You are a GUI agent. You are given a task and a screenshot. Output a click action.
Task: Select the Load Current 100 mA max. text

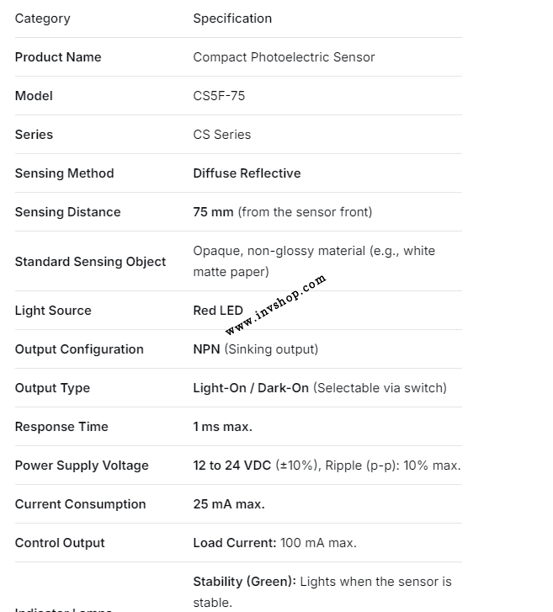point(274,543)
